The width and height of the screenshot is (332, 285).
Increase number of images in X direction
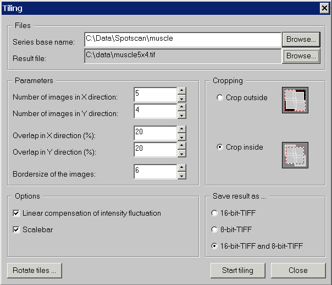181,91
